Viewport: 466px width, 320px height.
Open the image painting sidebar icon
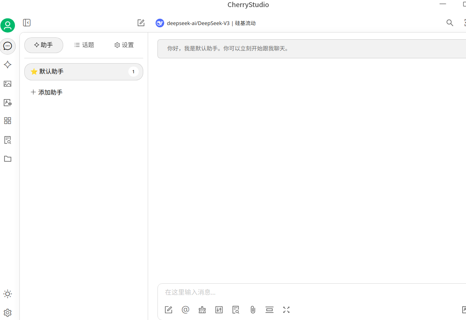coord(7,84)
